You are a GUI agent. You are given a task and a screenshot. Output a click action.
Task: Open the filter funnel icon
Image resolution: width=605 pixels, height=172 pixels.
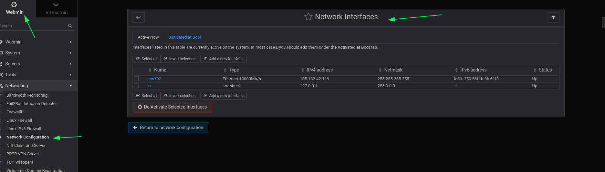point(553,17)
